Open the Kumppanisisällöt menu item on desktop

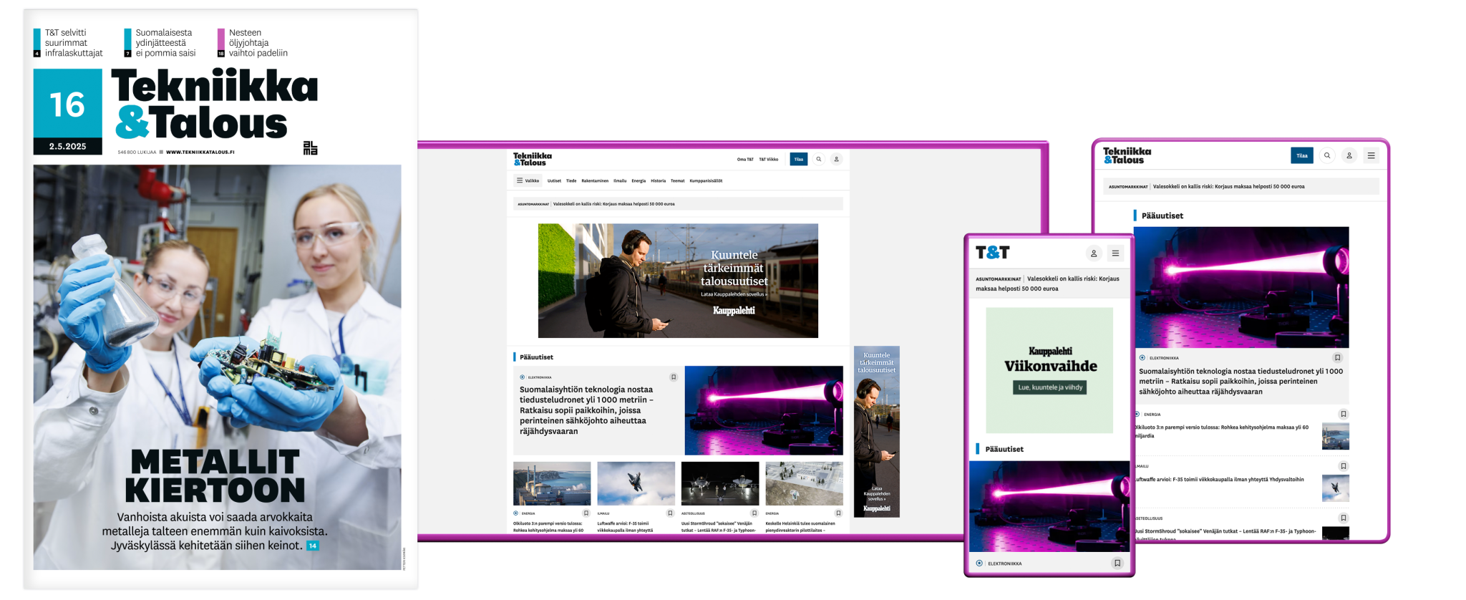tap(706, 180)
